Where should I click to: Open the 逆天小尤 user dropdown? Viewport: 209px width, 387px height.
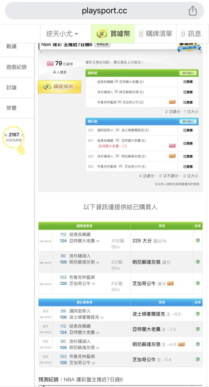tap(62, 34)
